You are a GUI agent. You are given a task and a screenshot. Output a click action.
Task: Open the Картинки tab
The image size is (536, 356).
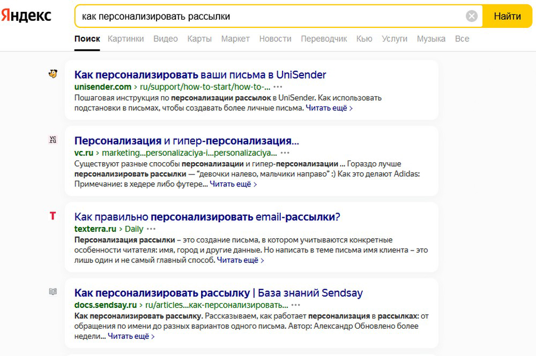(126, 39)
